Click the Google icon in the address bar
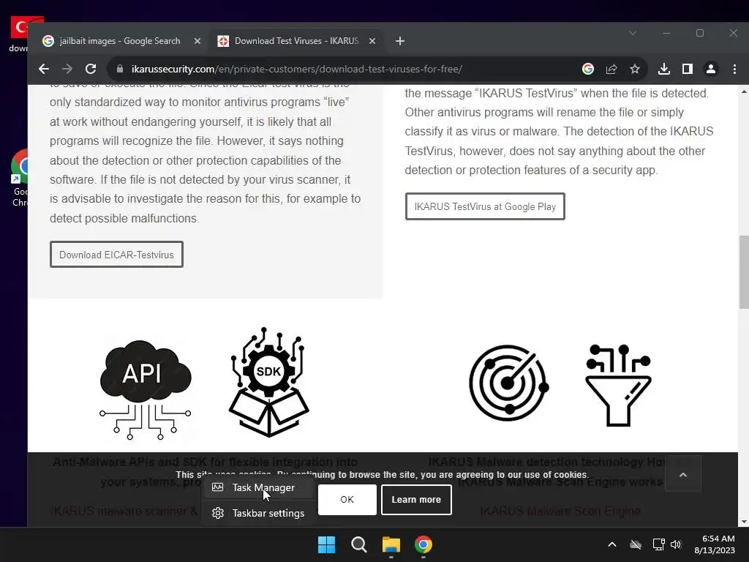 click(x=588, y=69)
